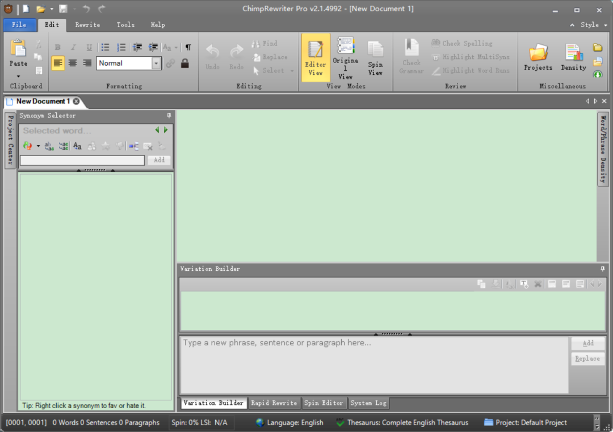Open Replace in Editing group

[270, 57]
